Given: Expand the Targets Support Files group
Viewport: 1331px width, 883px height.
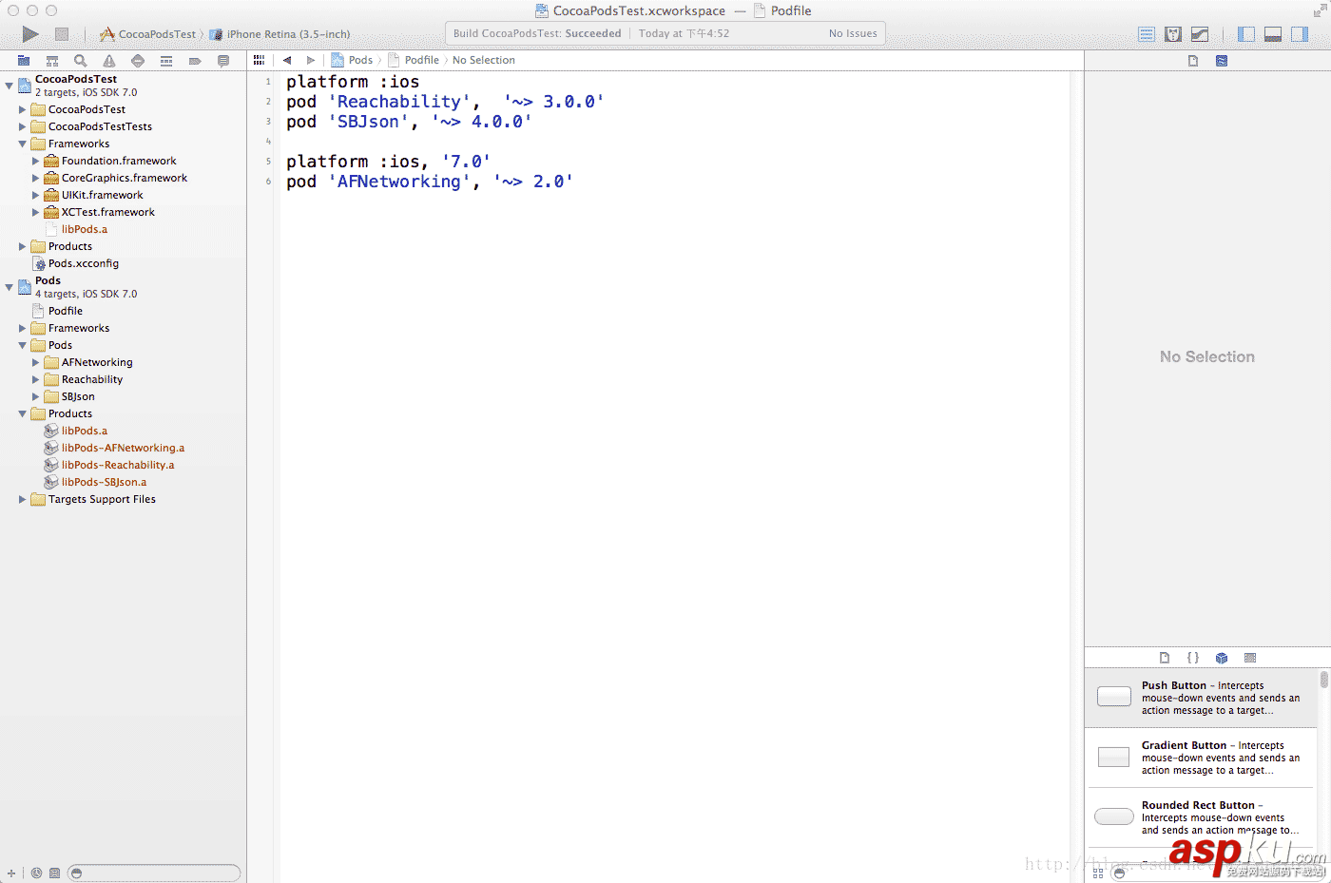Looking at the screenshot, I should pos(22,499).
